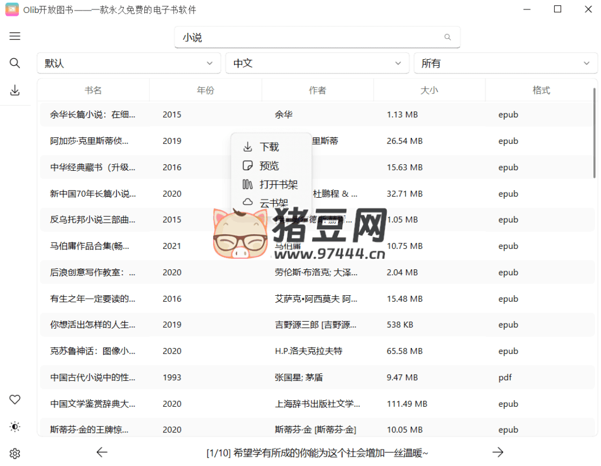Expand the 默认 sorting dropdown
This screenshot has width=601, height=466.
tap(129, 63)
